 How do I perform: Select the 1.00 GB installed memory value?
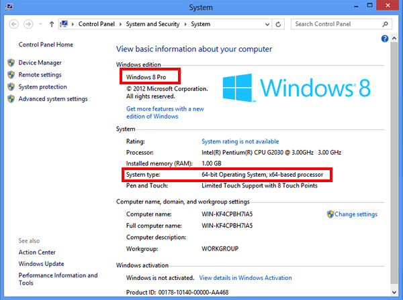212,163
